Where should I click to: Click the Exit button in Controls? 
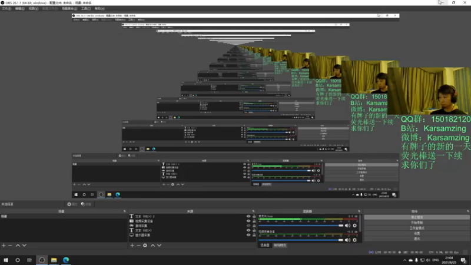[x=417, y=239]
